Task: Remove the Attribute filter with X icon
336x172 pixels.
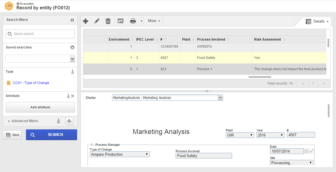Action: (73, 96)
